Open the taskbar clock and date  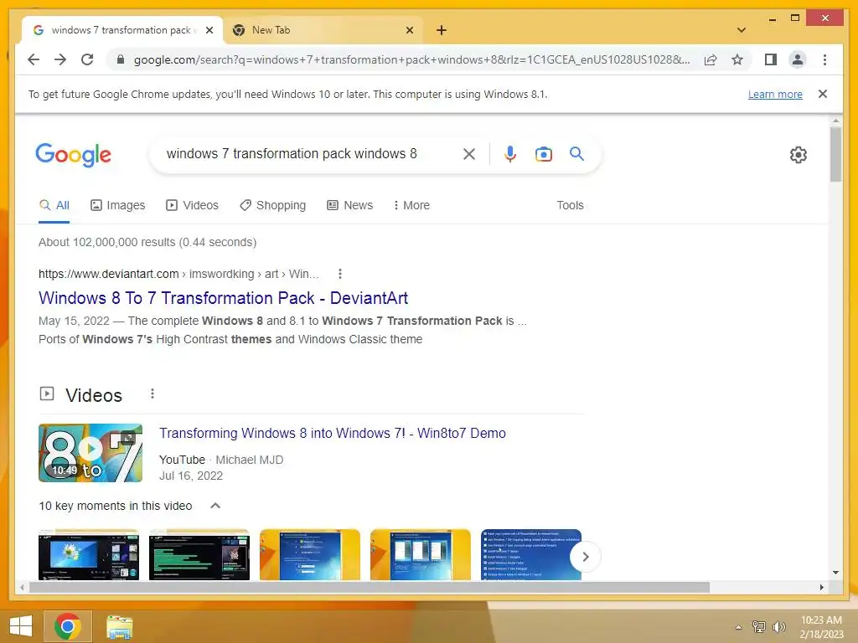click(821, 627)
